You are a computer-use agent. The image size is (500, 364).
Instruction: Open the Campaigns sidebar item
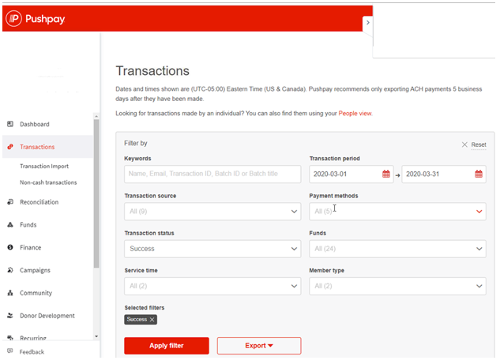(x=35, y=270)
